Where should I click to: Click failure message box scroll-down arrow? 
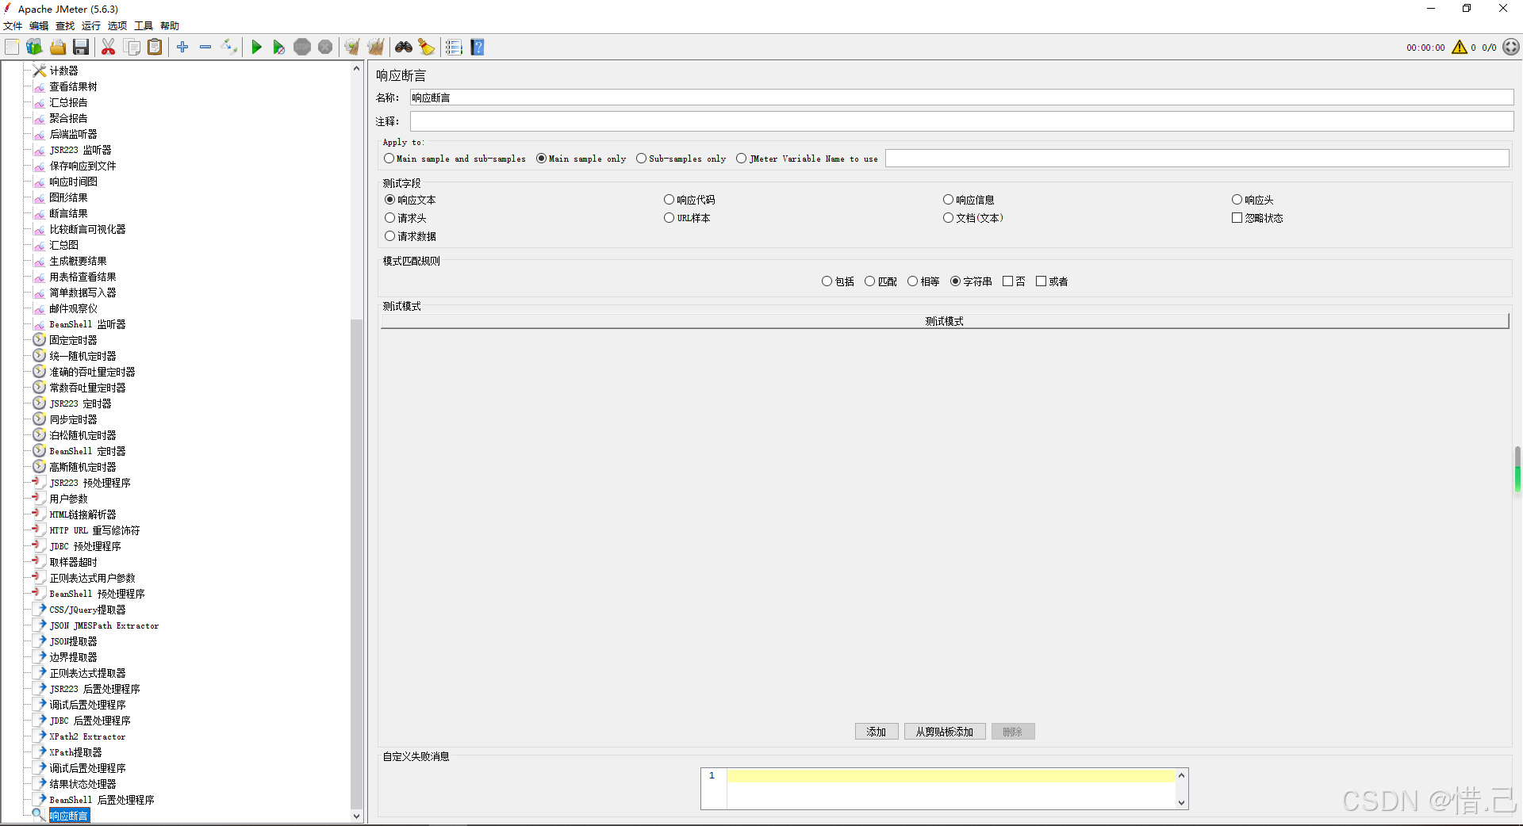click(1182, 802)
